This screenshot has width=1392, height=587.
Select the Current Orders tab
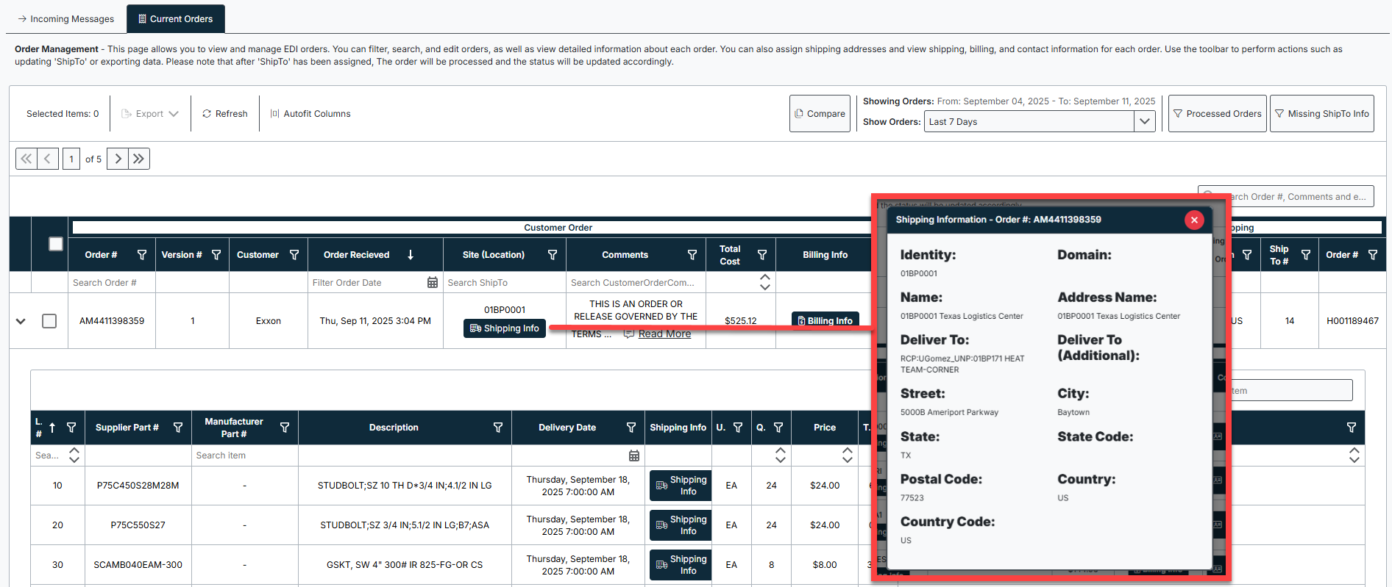pyautogui.click(x=176, y=19)
